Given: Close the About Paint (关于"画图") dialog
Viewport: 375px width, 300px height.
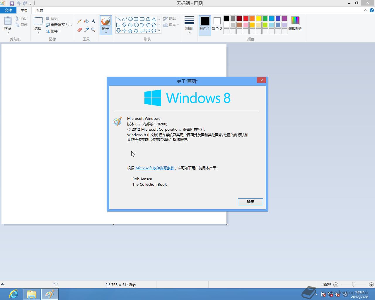Looking at the screenshot, I should click(262, 80).
